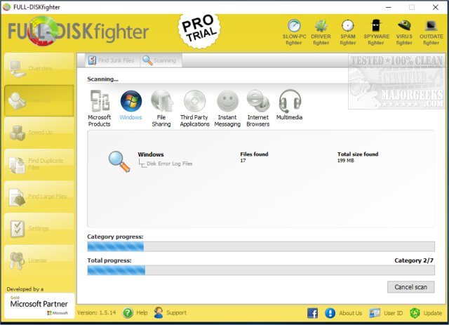Click the Update green arrows icon
The width and height of the screenshot is (449, 325).
(415, 313)
